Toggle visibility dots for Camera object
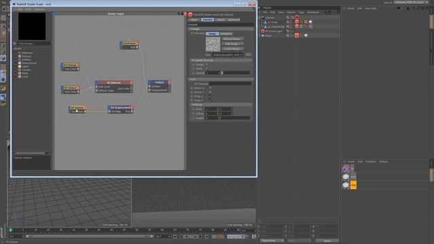This screenshot has height=244, width=434. click(291, 18)
